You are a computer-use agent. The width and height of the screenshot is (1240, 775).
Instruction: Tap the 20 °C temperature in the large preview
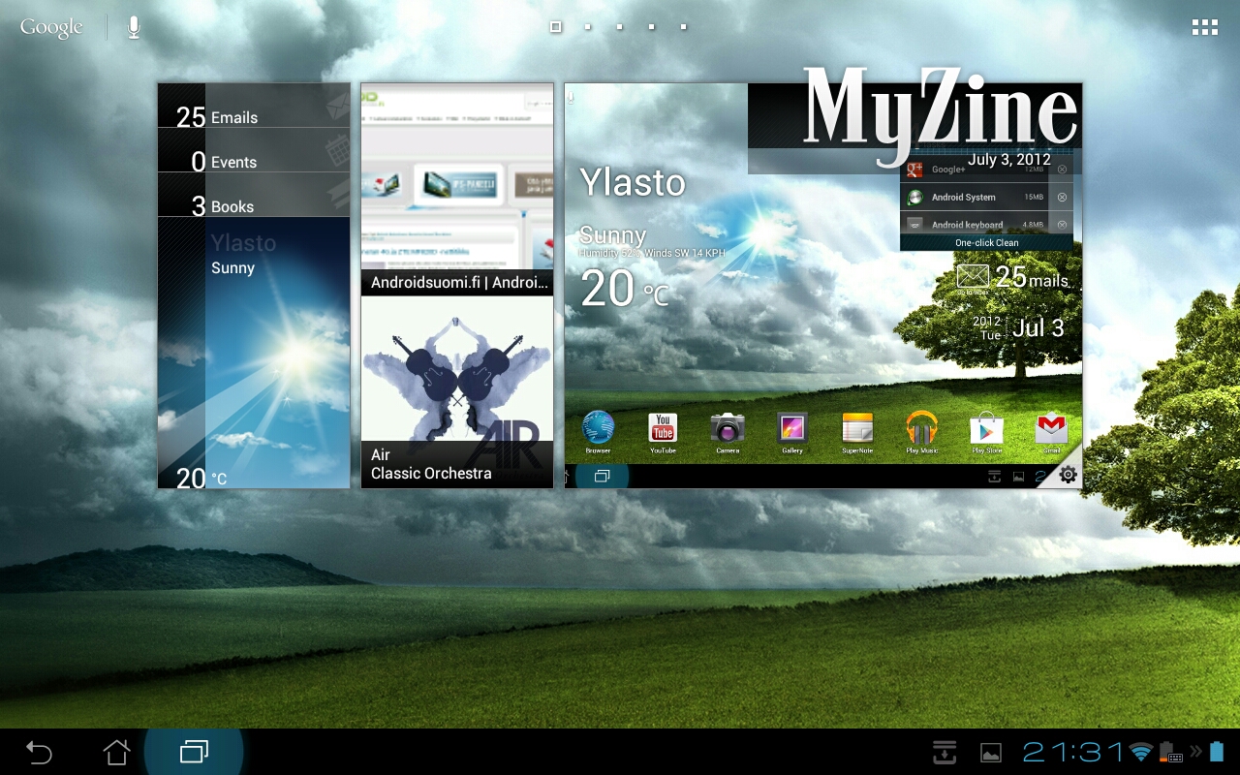coord(625,290)
